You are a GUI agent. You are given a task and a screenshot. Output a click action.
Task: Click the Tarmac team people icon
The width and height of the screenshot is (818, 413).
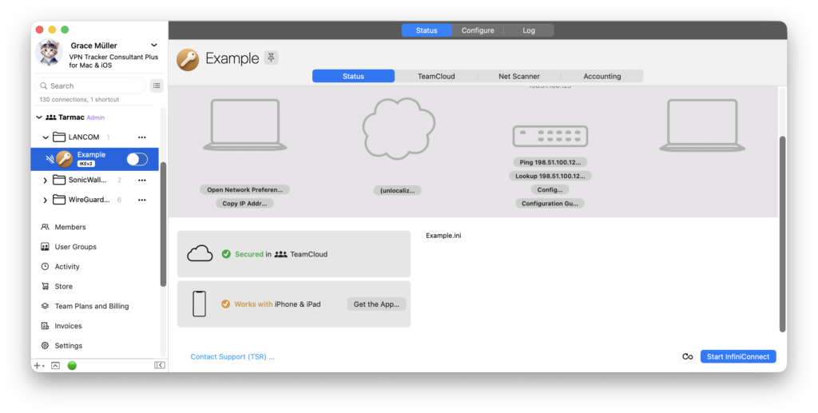(50, 117)
